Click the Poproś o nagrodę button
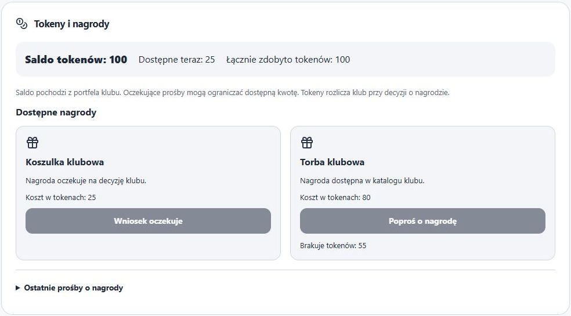The width and height of the screenshot is (571, 316). tap(423, 221)
